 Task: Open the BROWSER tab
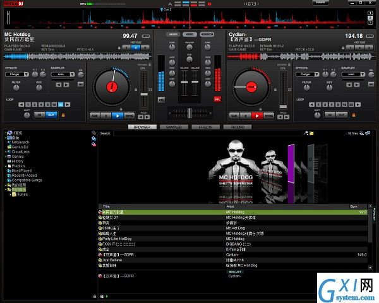click(142, 127)
